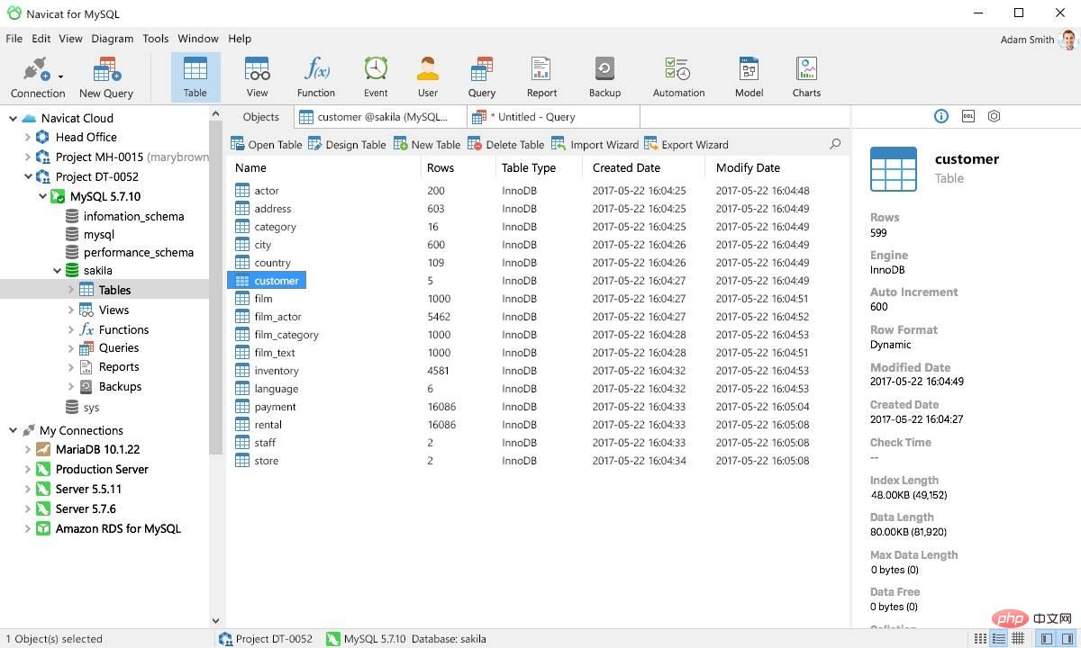Image resolution: width=1081 pixels, height=648 pixels.
Task: Open the Diagram menu
Action: click(112, 39)
